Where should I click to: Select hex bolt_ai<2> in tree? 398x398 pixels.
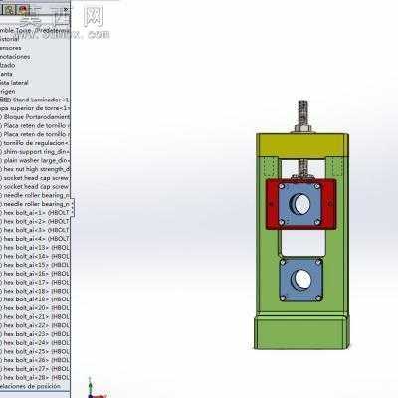[35, 221]
